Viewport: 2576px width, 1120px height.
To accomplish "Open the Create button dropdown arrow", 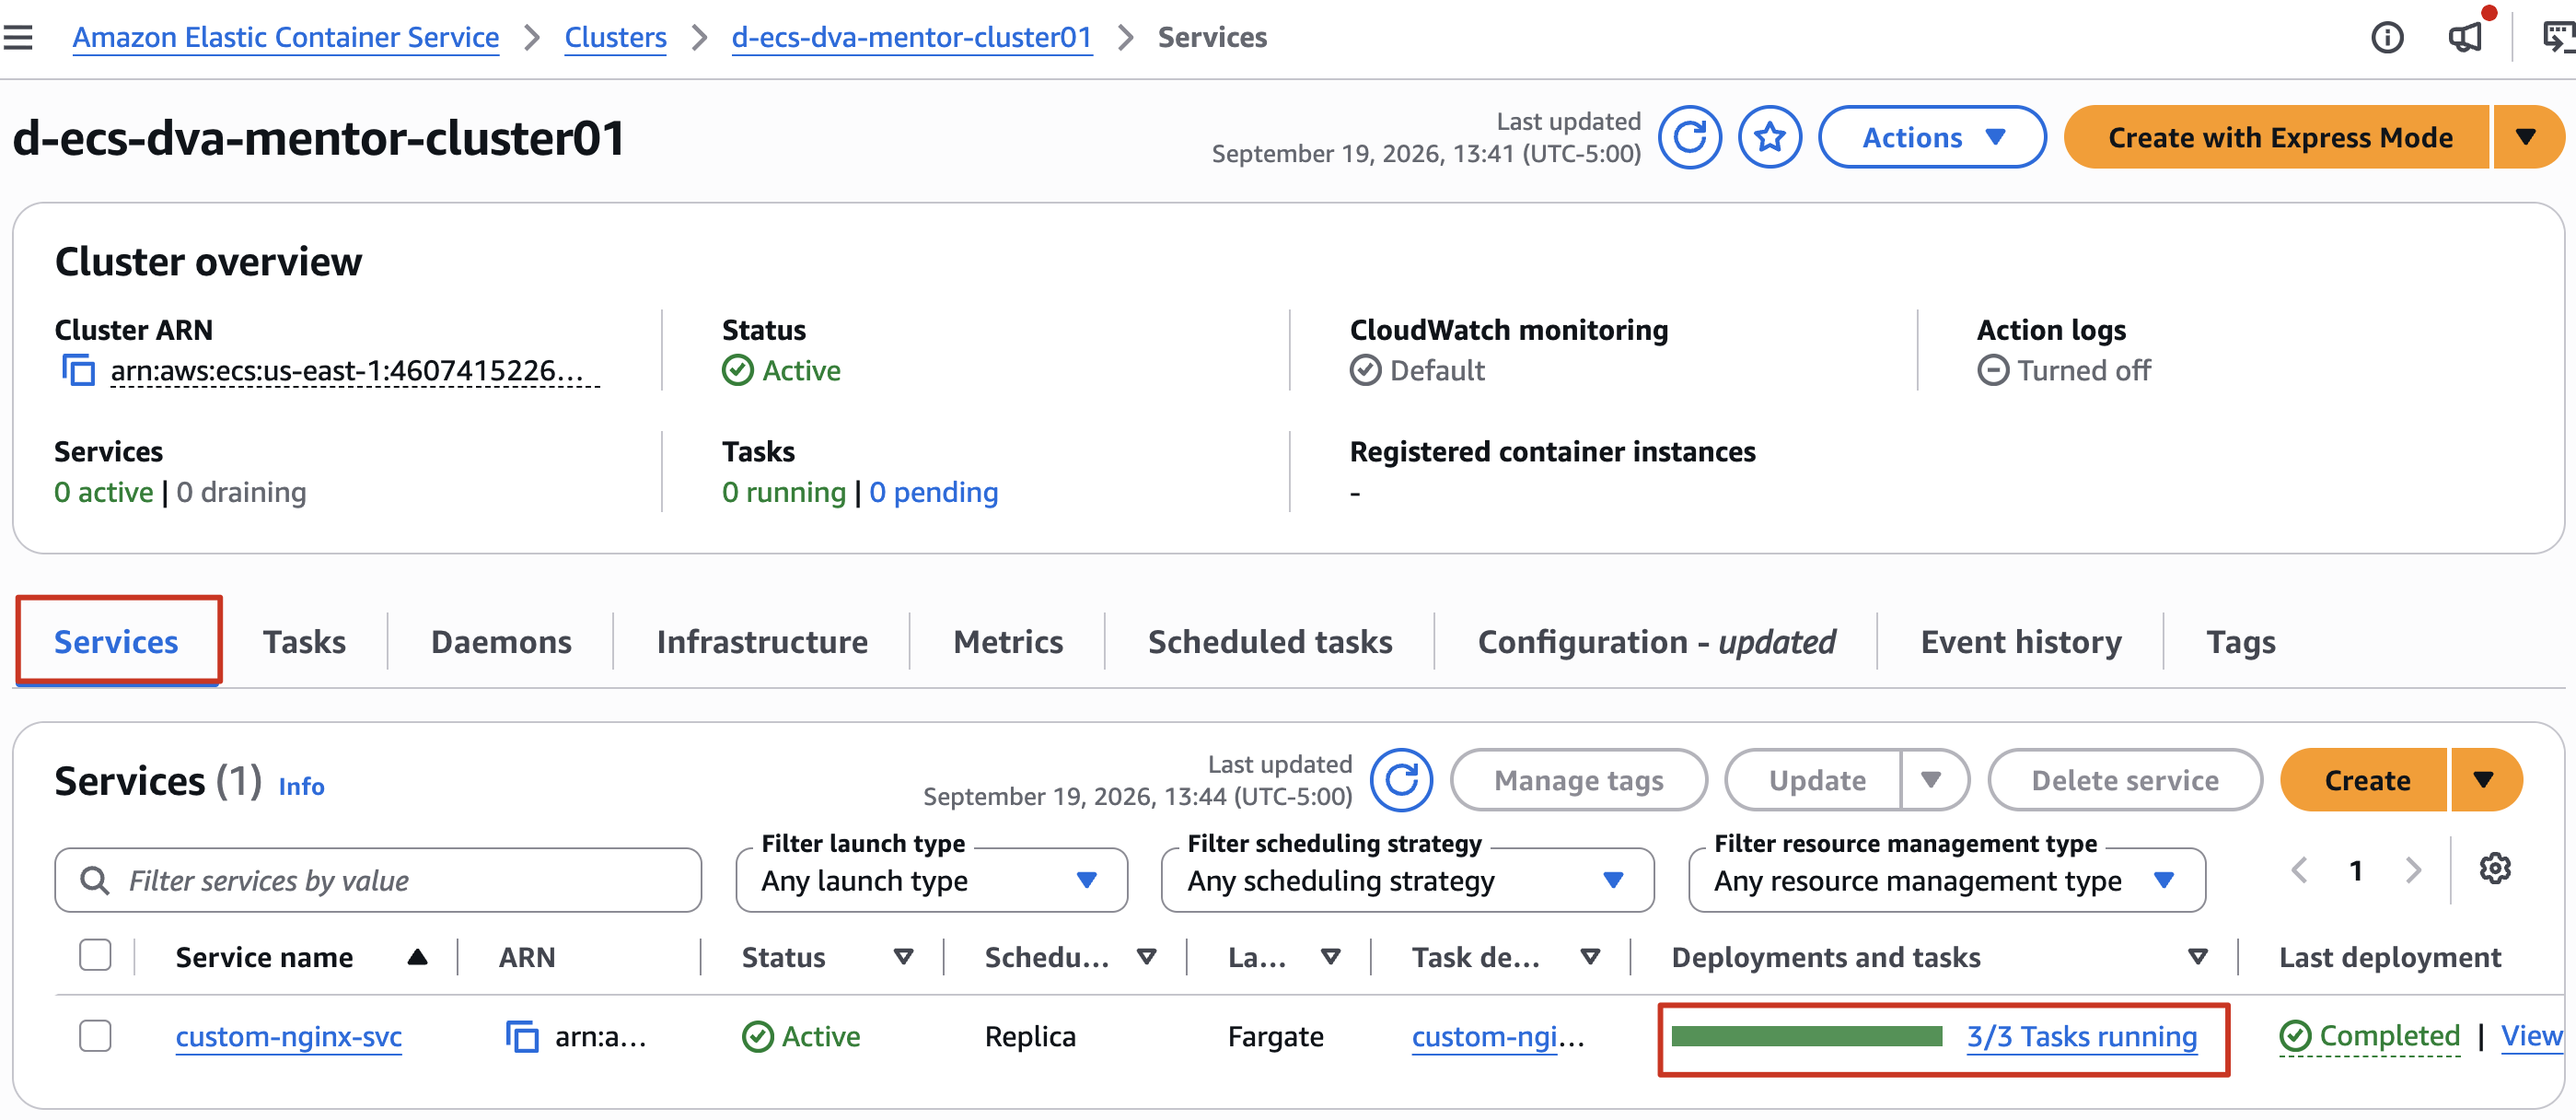I will pyautogui.click(x=2484, y=780).
